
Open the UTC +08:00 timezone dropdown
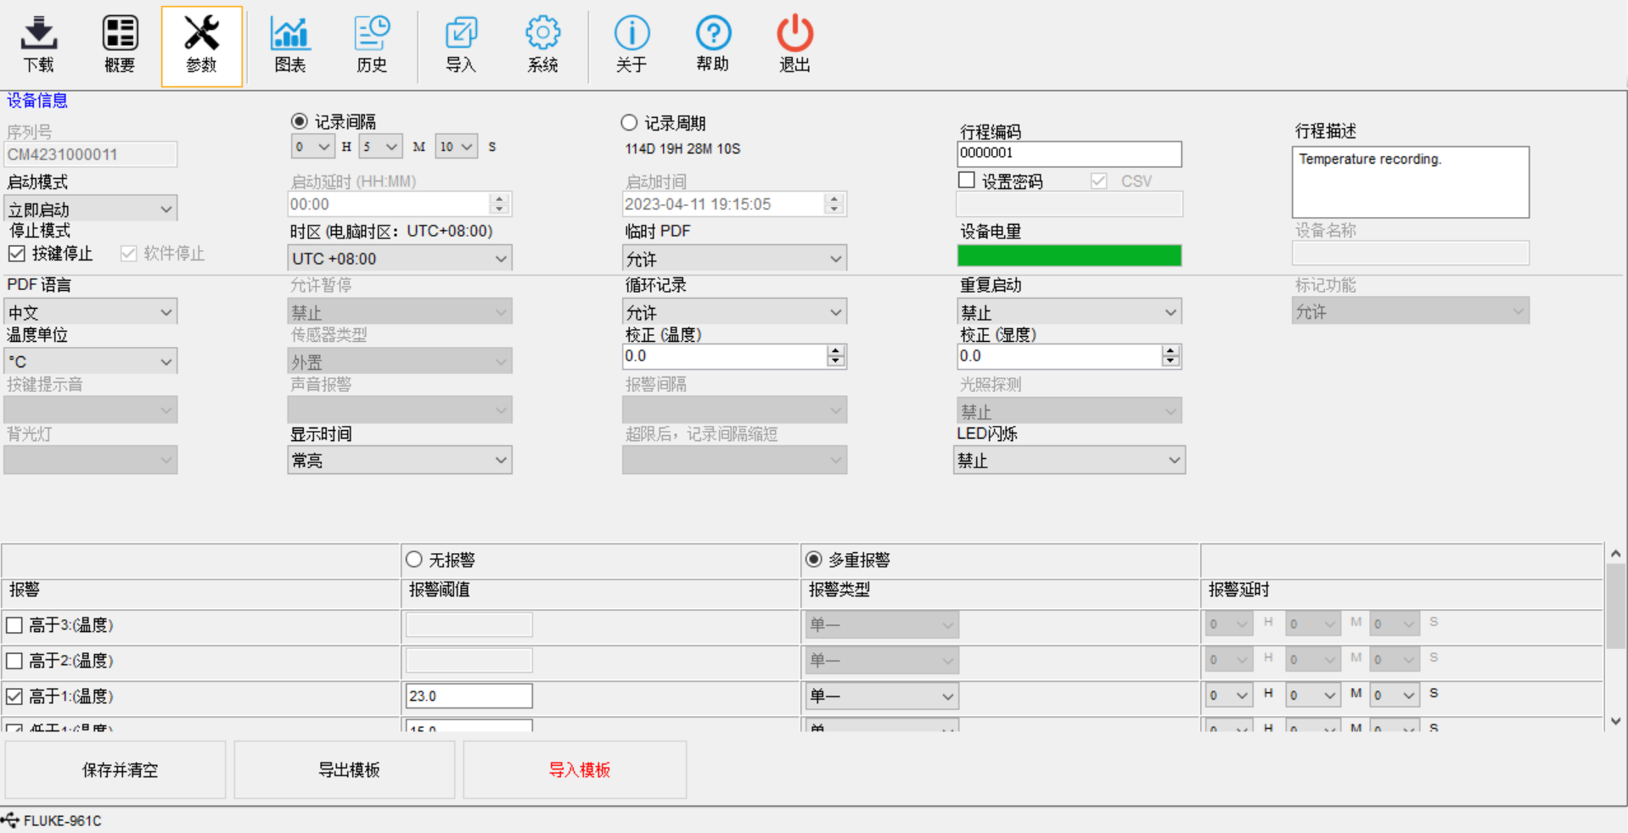pyautogui.click(x=400, y=258)
